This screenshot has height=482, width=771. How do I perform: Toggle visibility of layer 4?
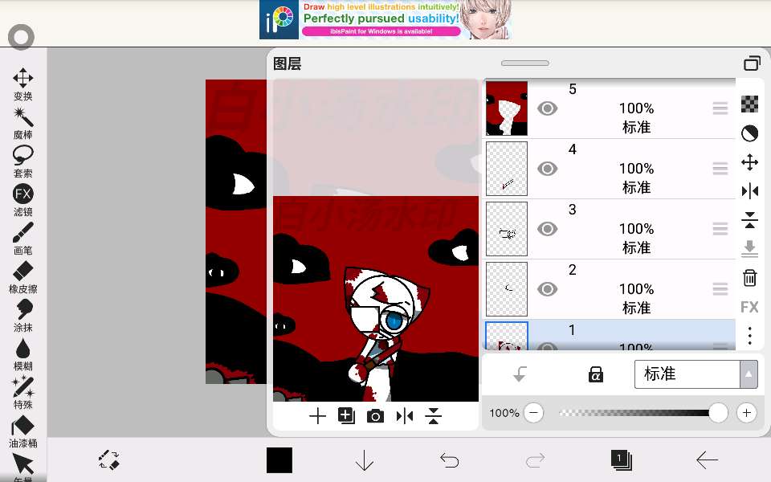pyautogui.click(x=547, y=169)
